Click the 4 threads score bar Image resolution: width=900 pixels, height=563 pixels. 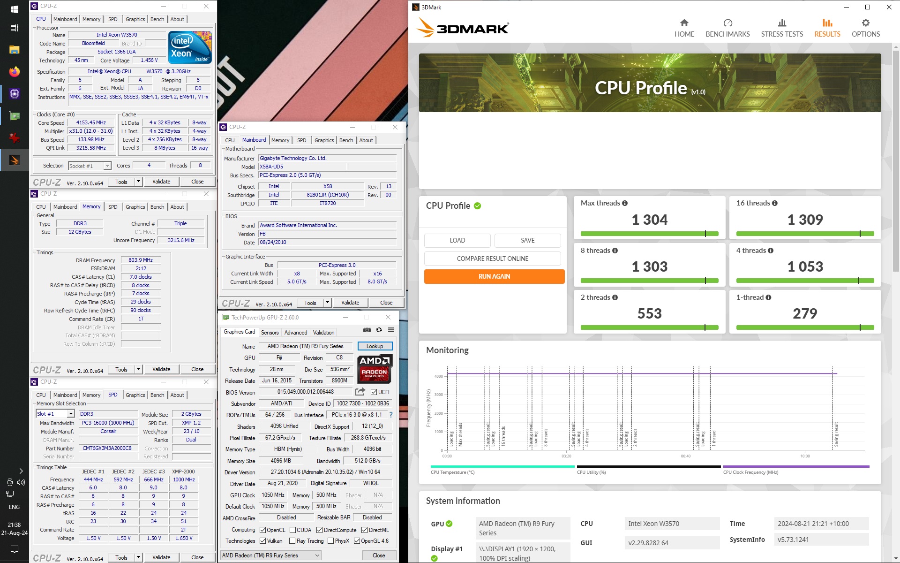coord(805,281)
